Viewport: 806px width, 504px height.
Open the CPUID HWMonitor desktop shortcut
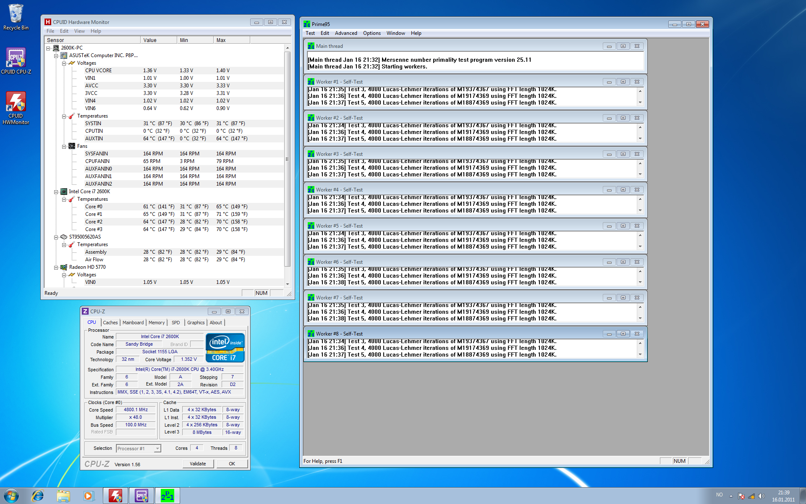click(16, 108)
